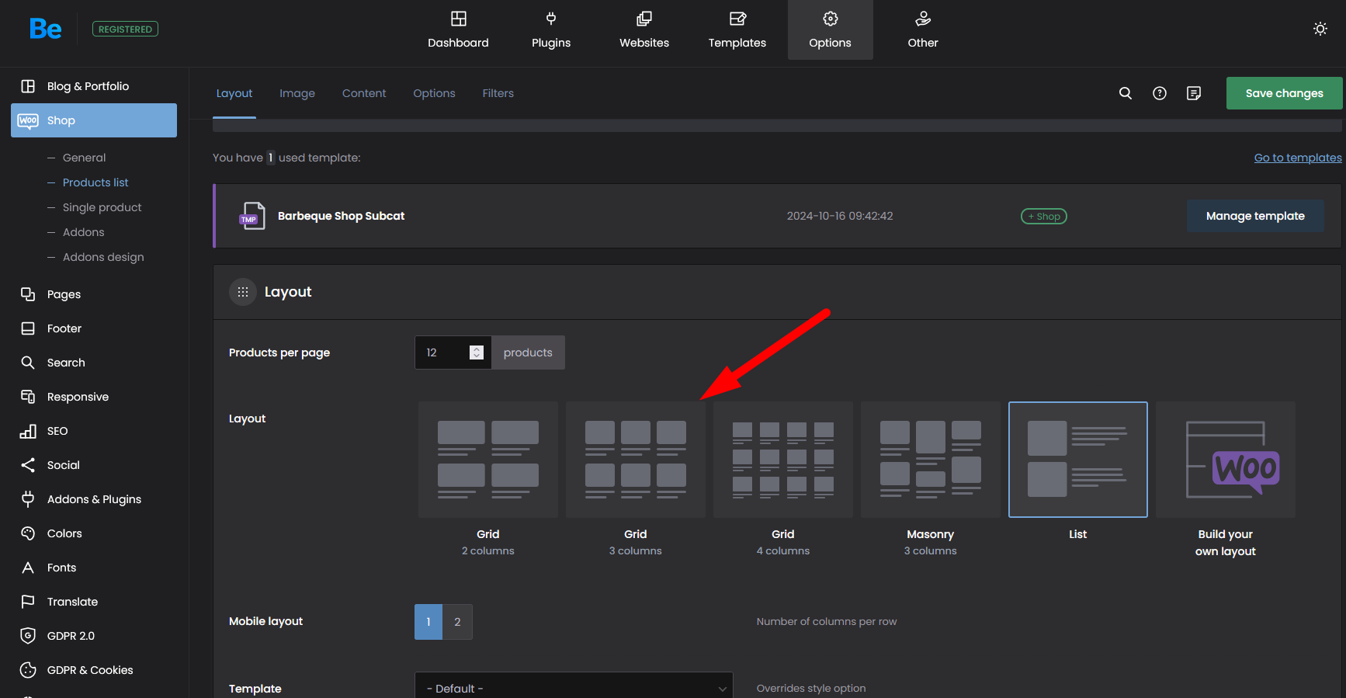The width and height of the screenshot is (1346, 698).
Task: Select Grid 2 columns layout
Action: click(488, 460)
